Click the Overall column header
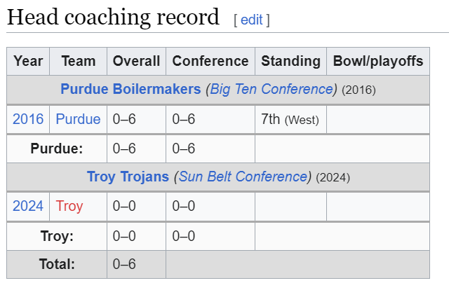Viewport: 449px width, 283px height. (136, 61)
